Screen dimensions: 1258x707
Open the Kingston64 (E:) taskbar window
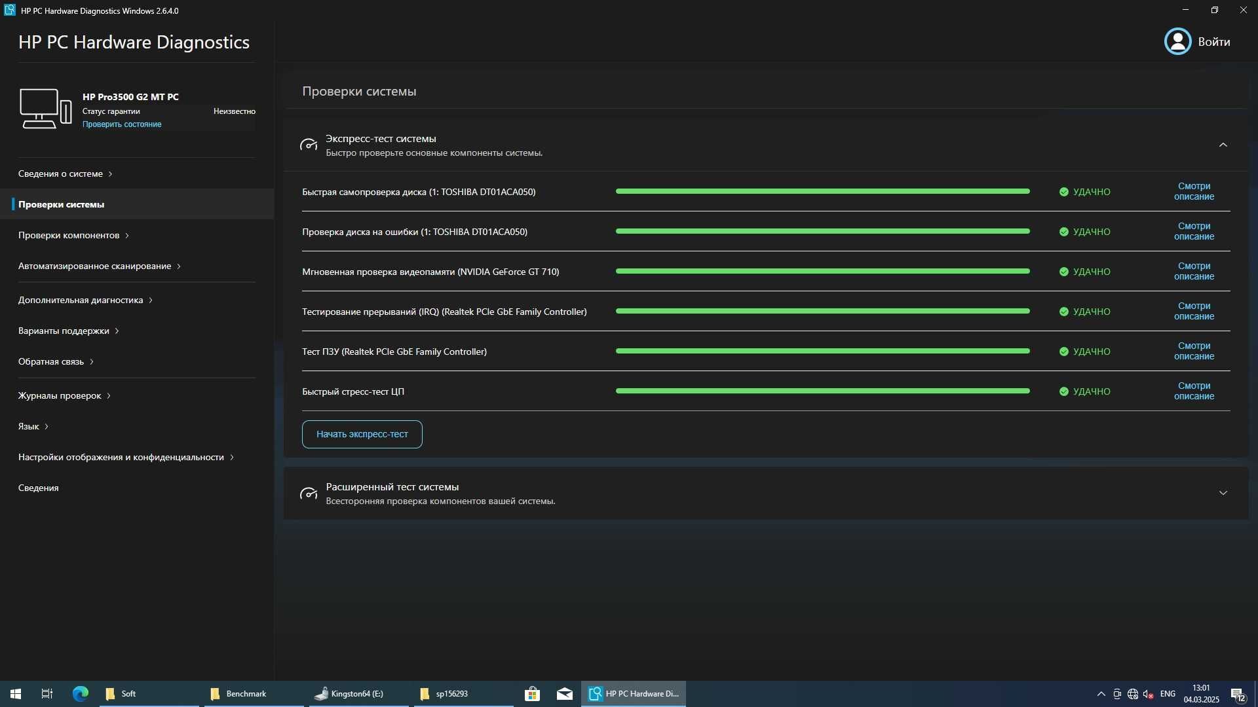[359, 694]
